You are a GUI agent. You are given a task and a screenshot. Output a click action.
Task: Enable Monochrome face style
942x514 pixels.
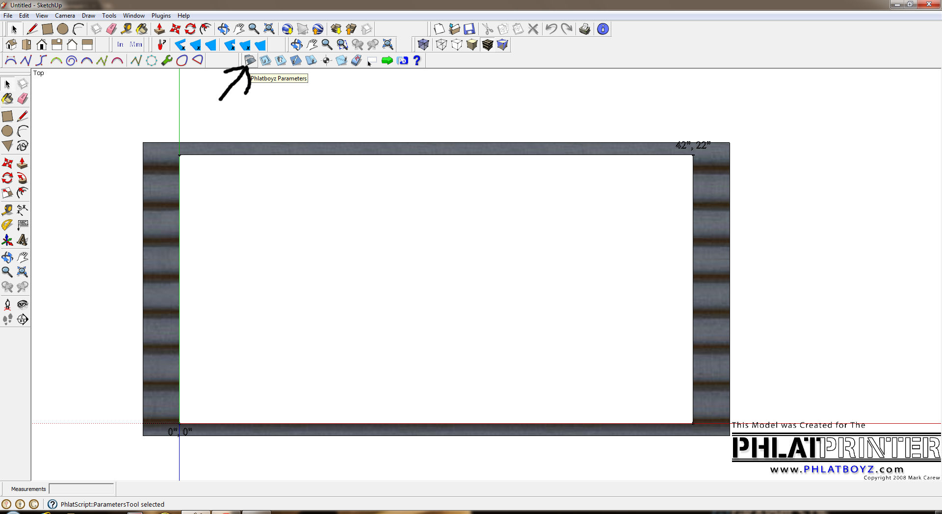[x=502, y=45]
